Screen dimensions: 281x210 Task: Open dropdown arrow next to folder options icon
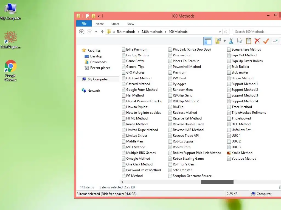[x=224, y=41]
